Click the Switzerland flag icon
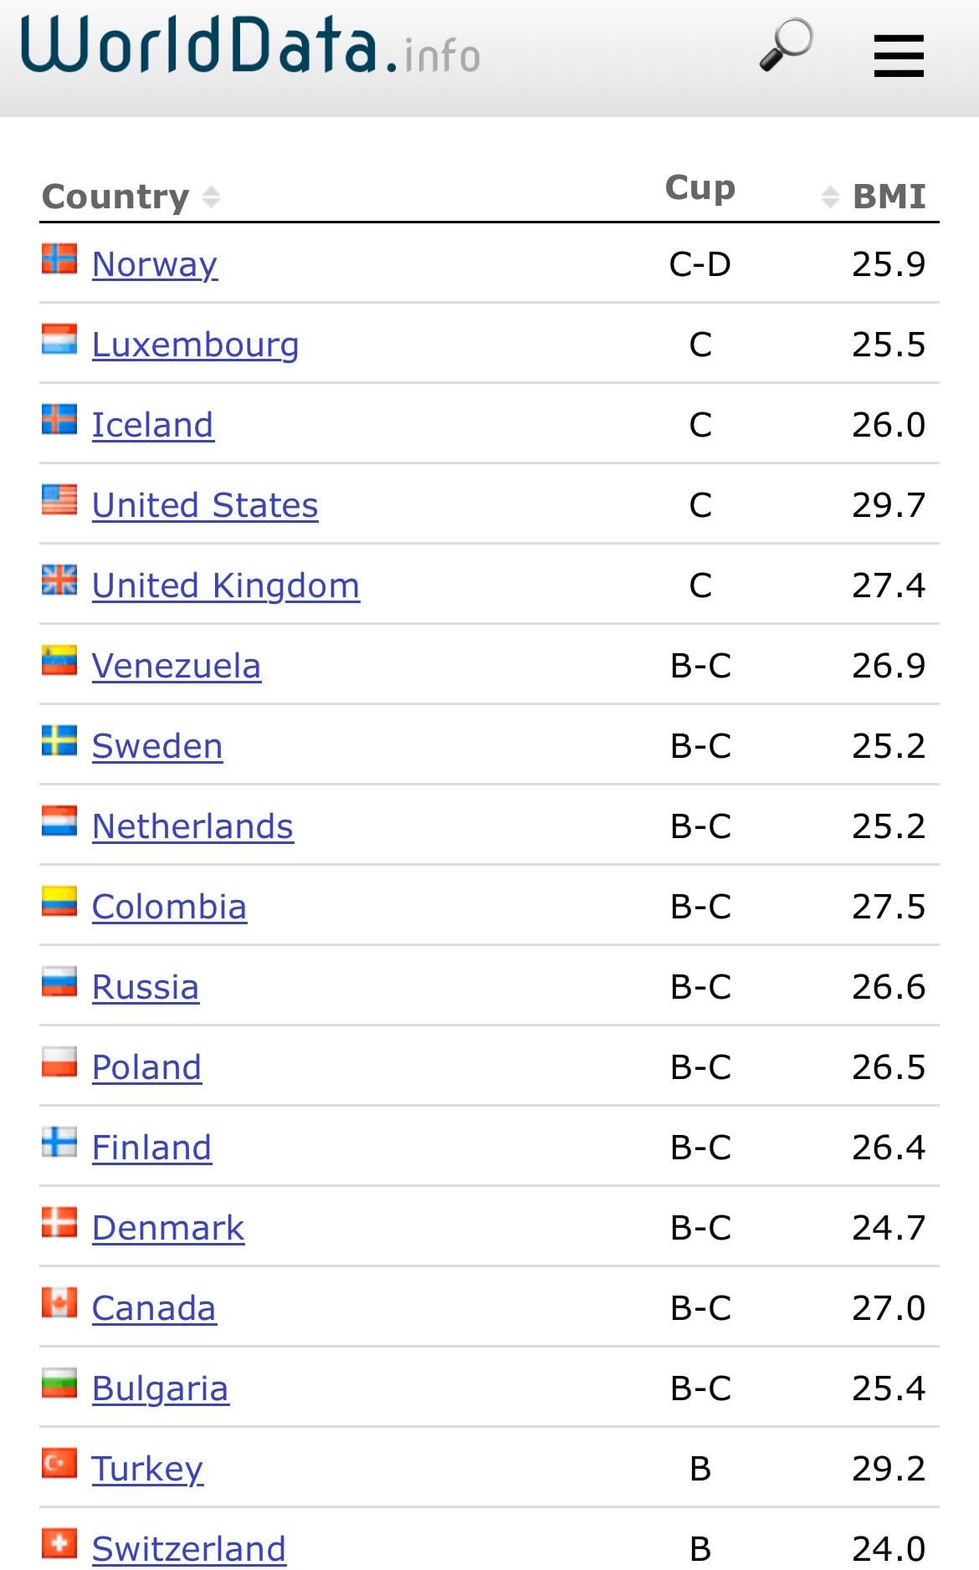Image resolution: width=979 pixels, height=1570 pixels. pyautogui.click(x=59, y=1544)
